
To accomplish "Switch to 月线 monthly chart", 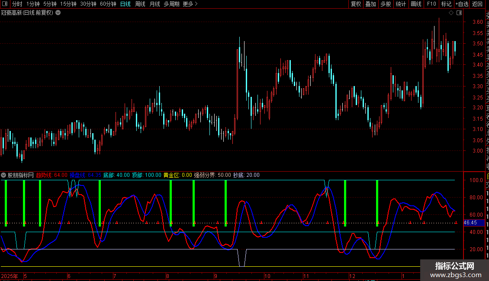I will (154, 4).
